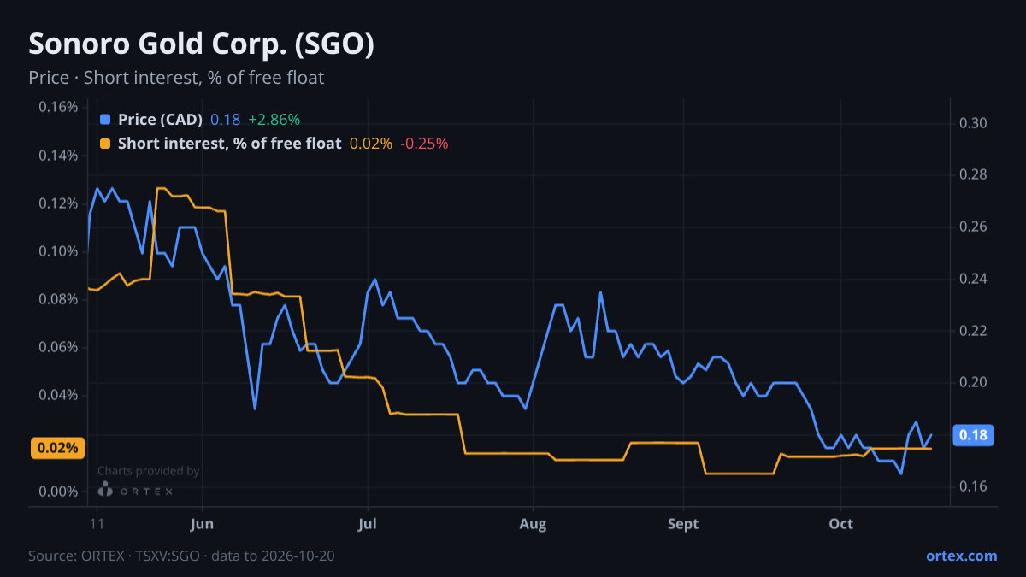
Task: Click the Sonoro Gold Corp. (SGO) title
Action: [201, 44]
